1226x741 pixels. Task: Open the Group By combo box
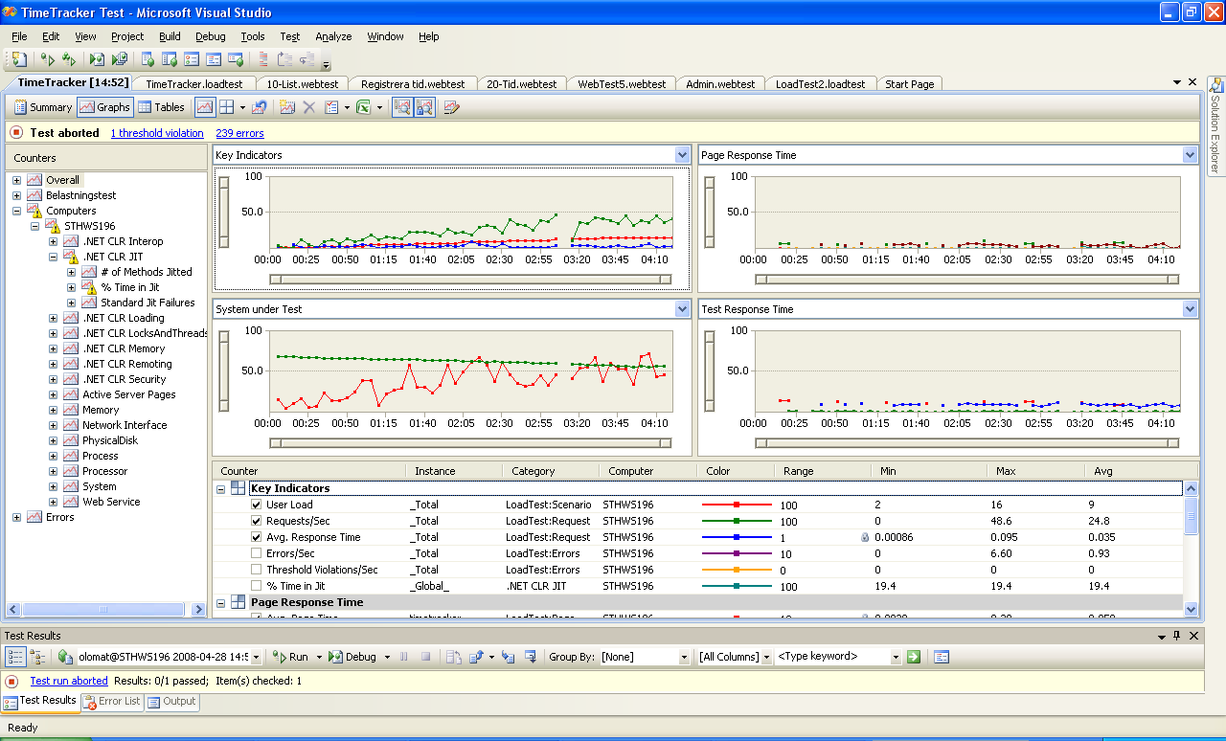[644, 657]
